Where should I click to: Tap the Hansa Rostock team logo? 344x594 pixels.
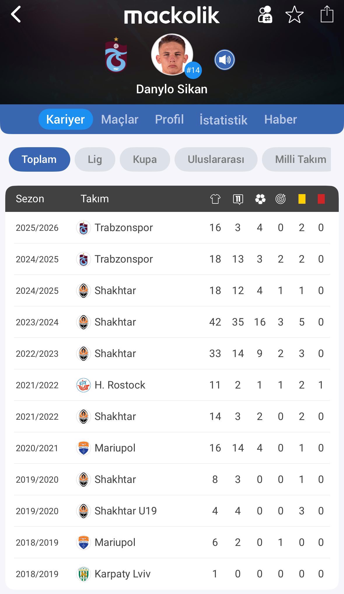point(83,385)
